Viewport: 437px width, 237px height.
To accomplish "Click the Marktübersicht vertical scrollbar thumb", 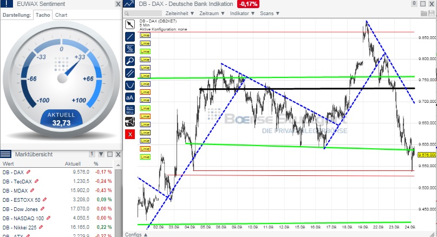I will [119, 202].
